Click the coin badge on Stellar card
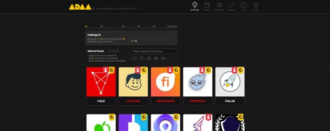This screenshot has height=131, width=330. [x=241, y=70]
